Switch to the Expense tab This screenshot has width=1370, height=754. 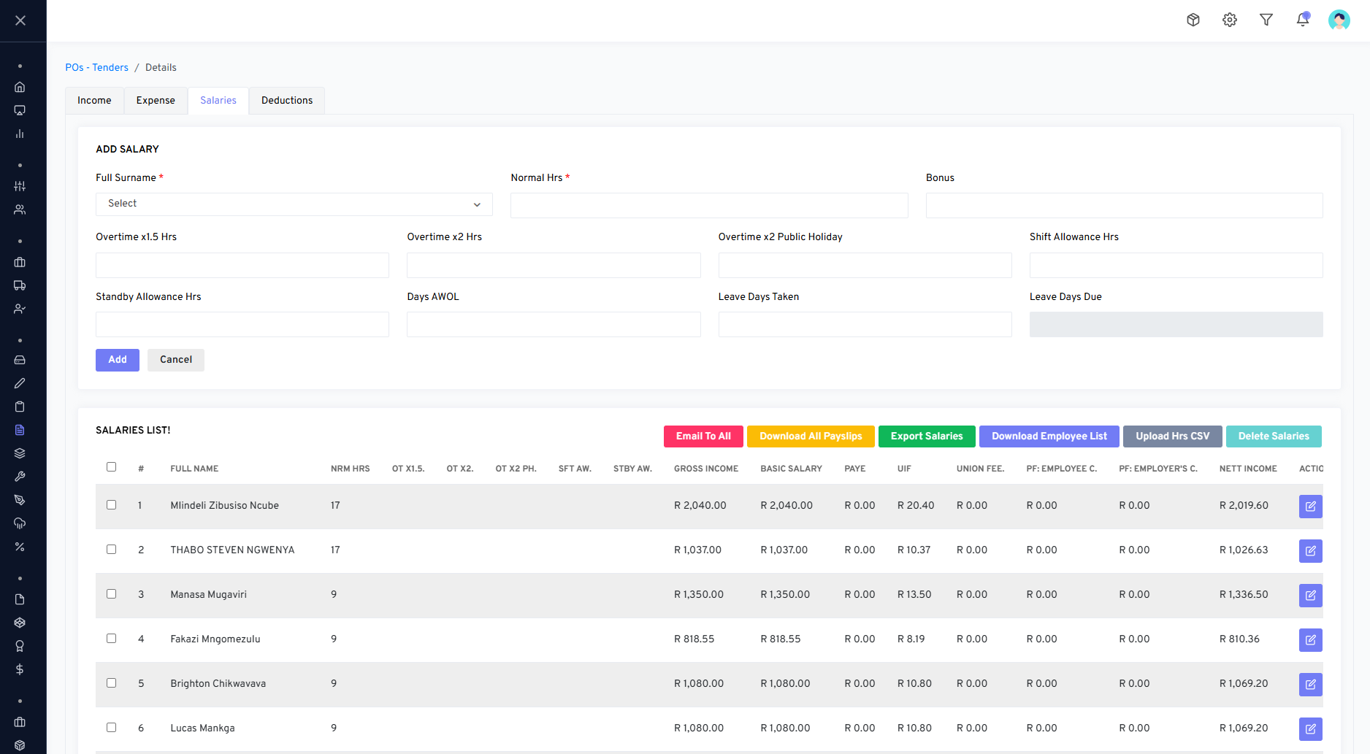click(156, 101)
